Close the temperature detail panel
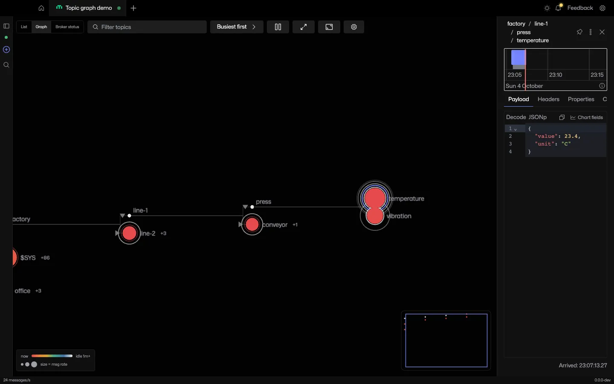614x384 pixels. [x=602, y=32]
